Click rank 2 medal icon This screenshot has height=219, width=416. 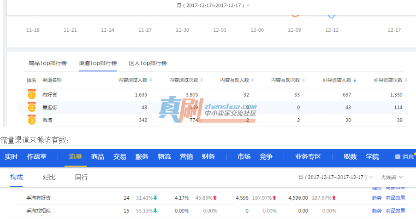click(31, 107)
